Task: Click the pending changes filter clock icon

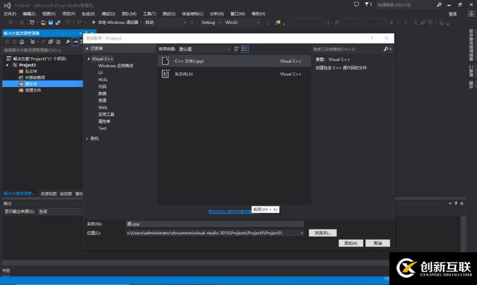Action: pos(32,42)
